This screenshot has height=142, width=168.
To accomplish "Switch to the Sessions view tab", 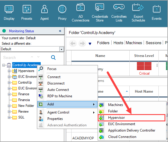I will 153,43.
